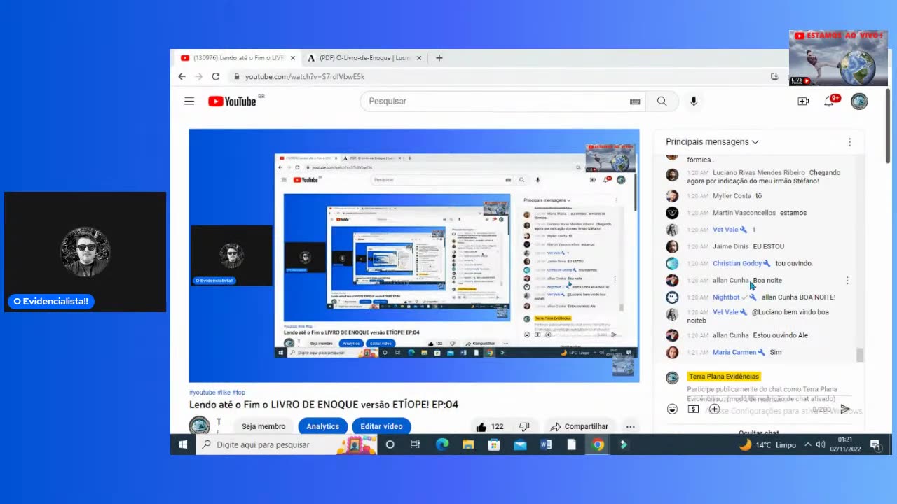Reload the YouTube page

tap(216, 76)
